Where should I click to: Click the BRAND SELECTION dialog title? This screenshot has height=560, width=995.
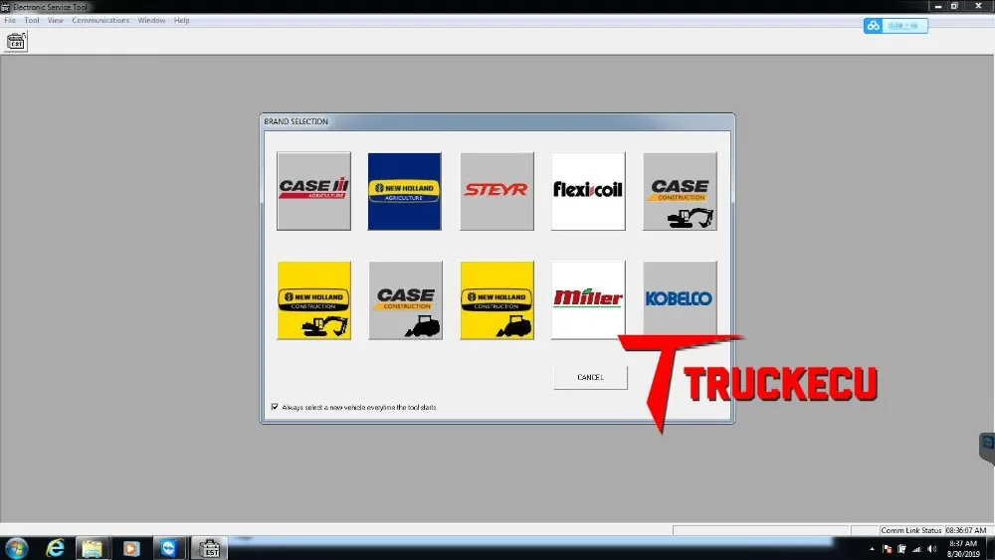tap(296, 121)
